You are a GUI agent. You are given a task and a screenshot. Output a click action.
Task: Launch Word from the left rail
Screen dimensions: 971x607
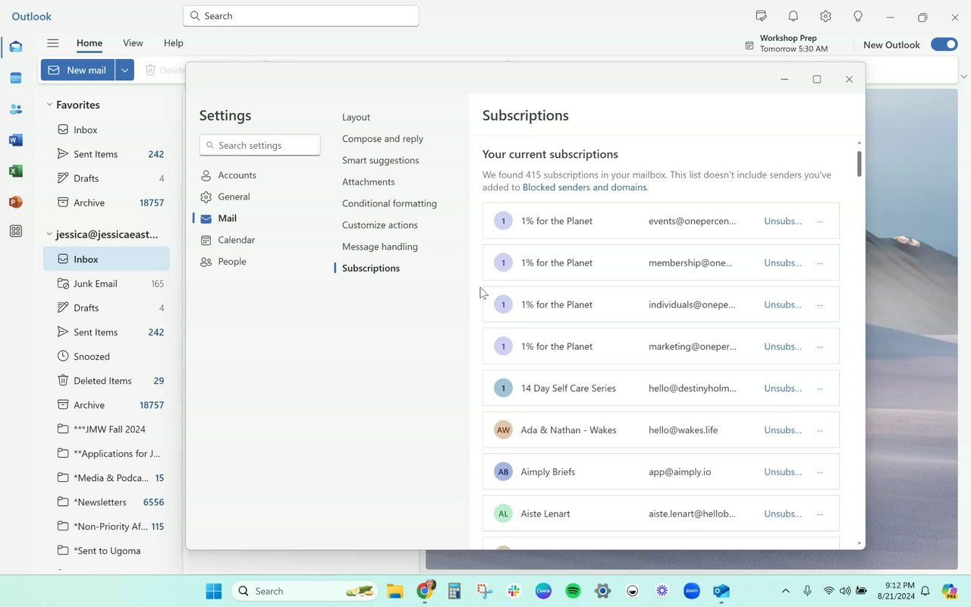pos(15,140)
